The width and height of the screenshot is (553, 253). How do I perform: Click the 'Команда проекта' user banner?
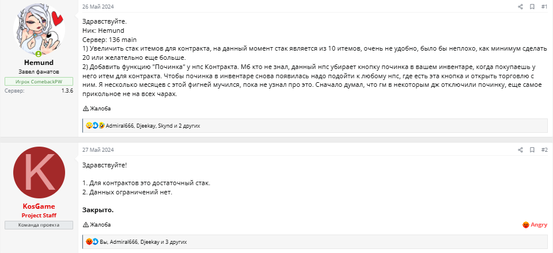pos(39,225)
